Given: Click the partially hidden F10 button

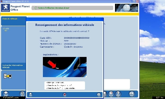Looking at the screenshot, I should [x=105, y=94].
